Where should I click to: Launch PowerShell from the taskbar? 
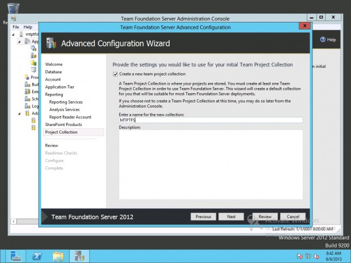tap(37, 256)
